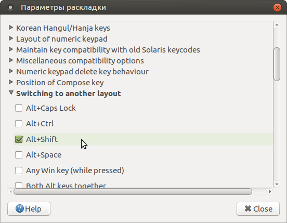Click the window menu dot in the title bar
287x223 pixels.
coord(10,7)
